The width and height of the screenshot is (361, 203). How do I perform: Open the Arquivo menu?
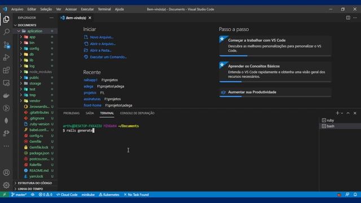point(17,9)
